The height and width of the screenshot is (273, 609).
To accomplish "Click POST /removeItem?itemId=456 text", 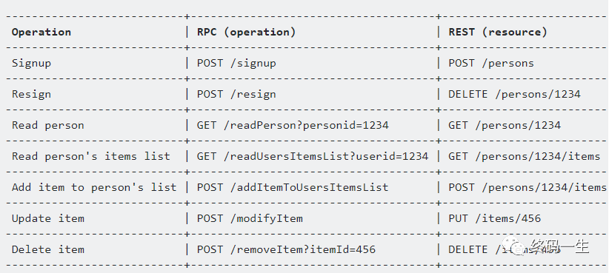I will click(x=286, y=249).
